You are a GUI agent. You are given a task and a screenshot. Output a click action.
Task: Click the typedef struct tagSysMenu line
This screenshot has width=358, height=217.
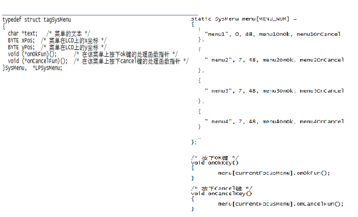pos(37,20)
